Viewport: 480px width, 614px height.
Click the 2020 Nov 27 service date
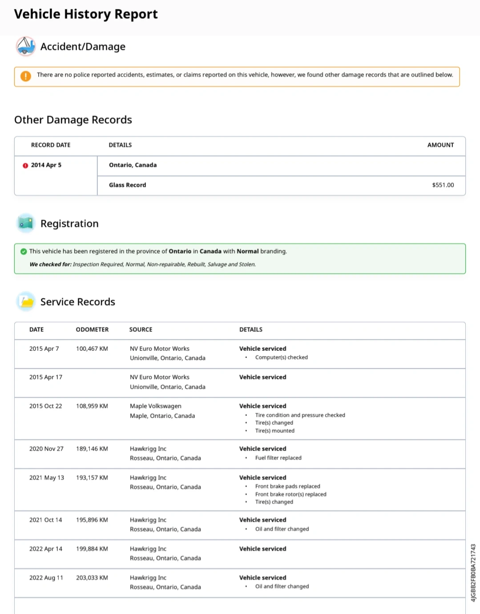pyautogui.click(x=46, y=449)
